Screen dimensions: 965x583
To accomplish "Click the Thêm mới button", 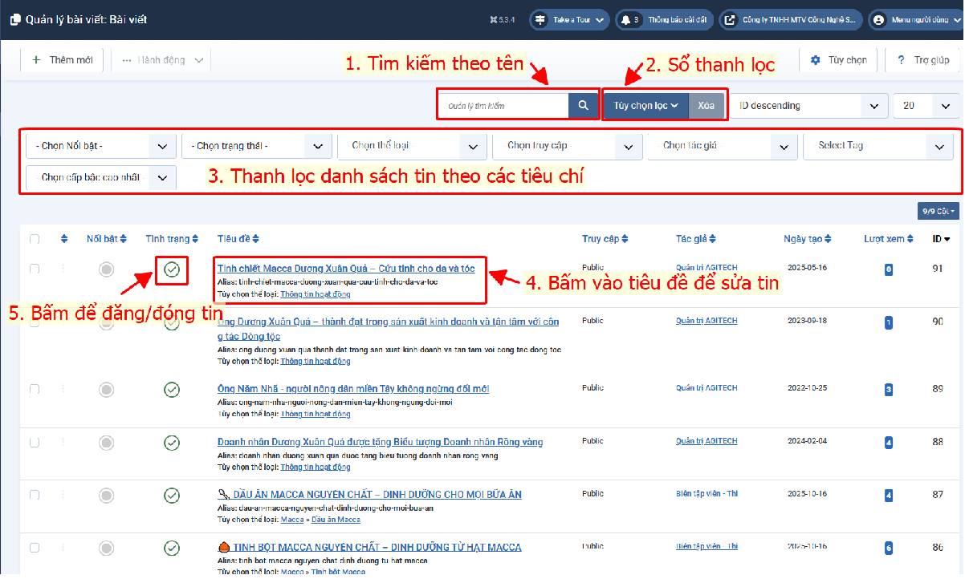I will (x=62, y=60).
